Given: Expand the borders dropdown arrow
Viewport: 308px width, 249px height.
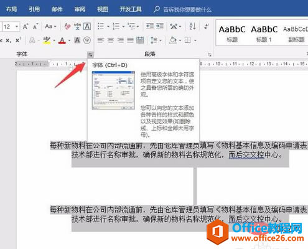Looking at the screenshot, I should tap(195, 40).
